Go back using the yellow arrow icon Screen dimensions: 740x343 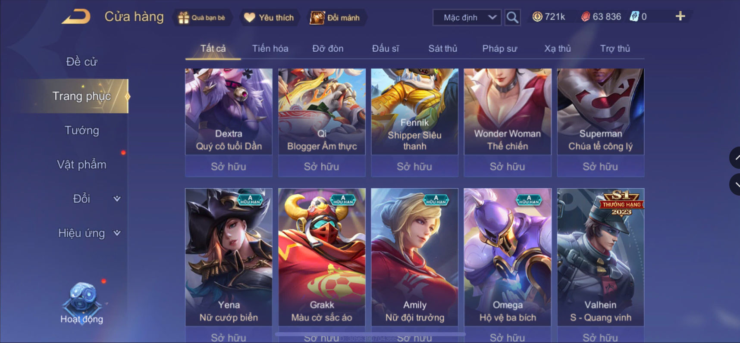pos(76,17)
